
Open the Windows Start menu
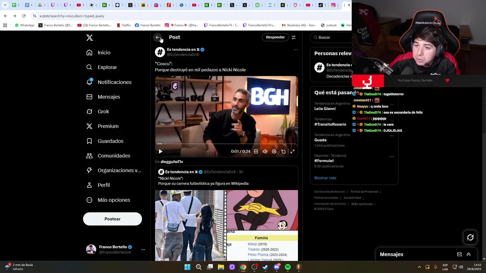click(187, 267)
